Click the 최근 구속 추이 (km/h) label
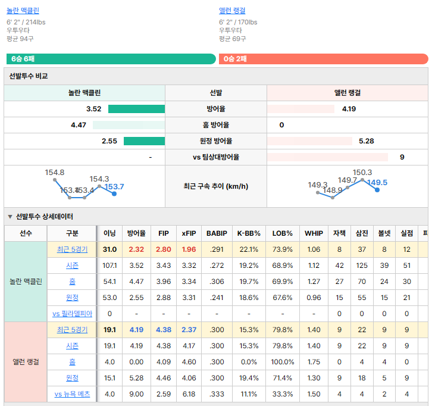This screenshot has width=432, height=406. click(216, 186)
